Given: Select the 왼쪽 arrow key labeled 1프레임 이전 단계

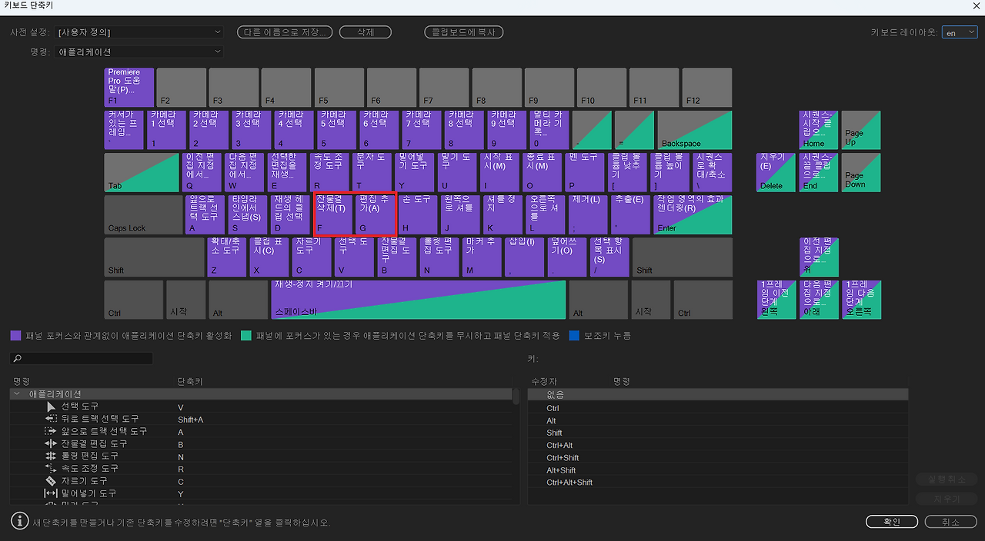Looking at the screenshot, I should coord(776,300).
